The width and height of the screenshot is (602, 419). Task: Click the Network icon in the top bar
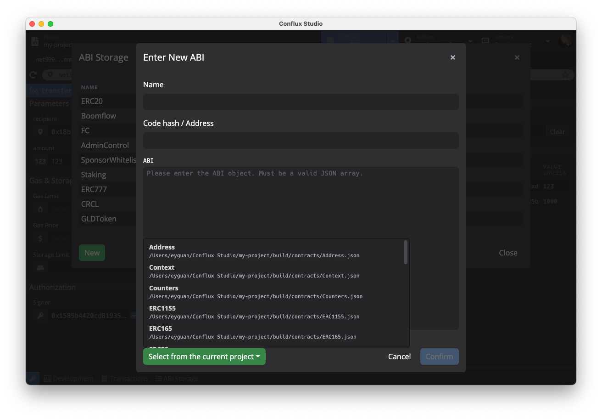pos(485,41)
